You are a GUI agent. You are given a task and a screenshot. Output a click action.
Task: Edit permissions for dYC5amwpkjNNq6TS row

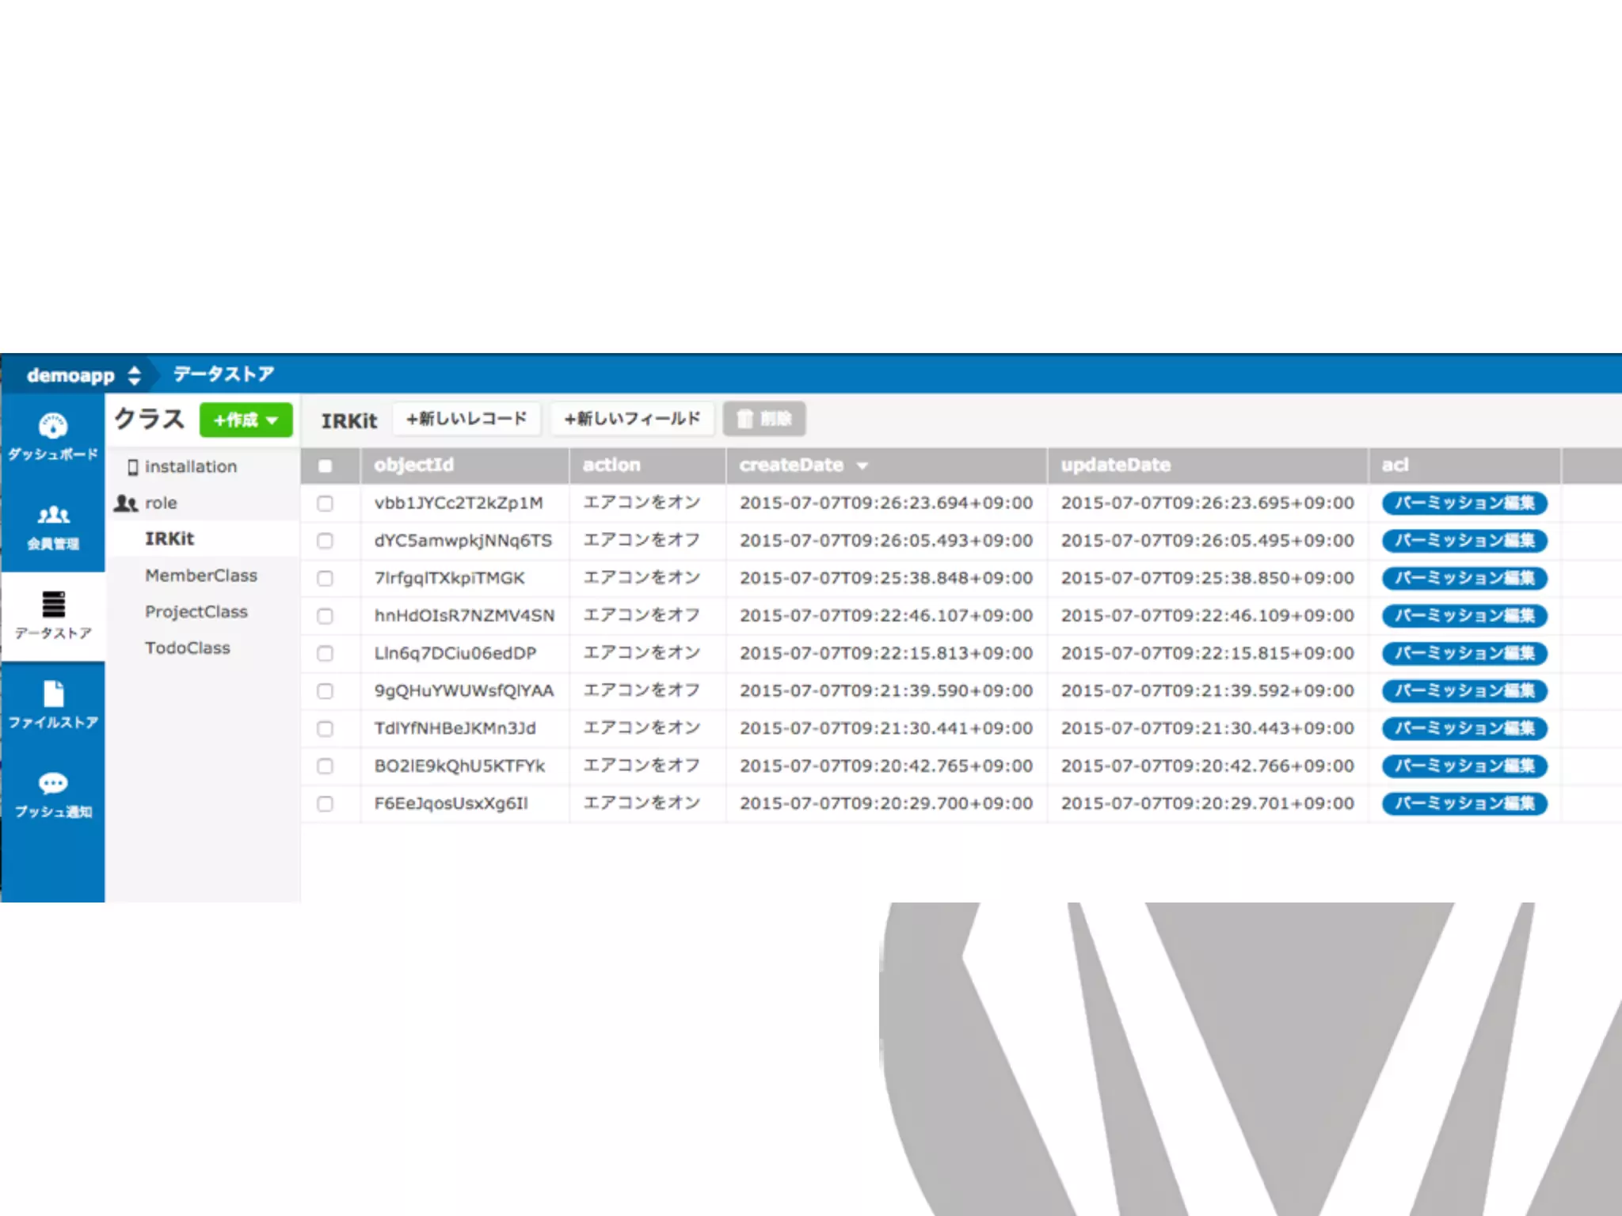1464,541
